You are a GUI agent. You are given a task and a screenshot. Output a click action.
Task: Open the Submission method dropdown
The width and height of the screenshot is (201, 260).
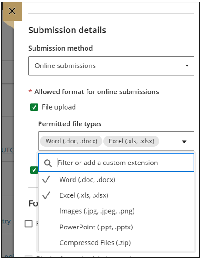111,66
